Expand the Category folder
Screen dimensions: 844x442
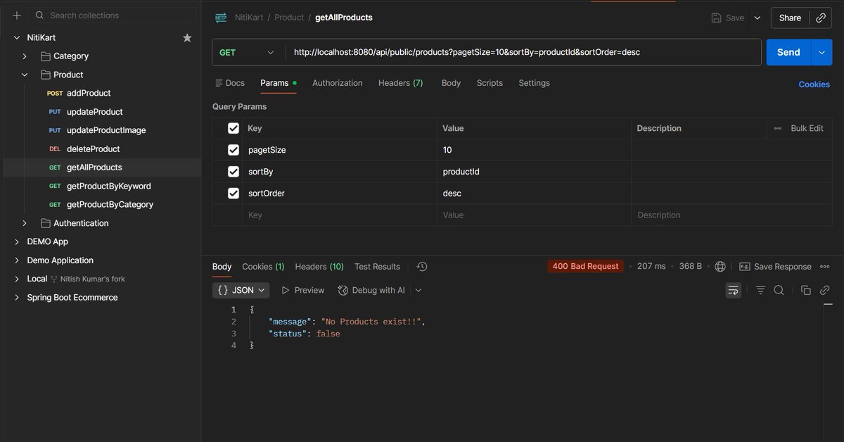(x=25, y=56)
